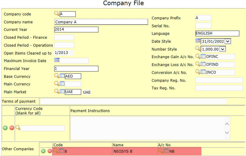Click the Terms of payment field
The width and height of the screenshot is (246, 156).
pos(133,101)
